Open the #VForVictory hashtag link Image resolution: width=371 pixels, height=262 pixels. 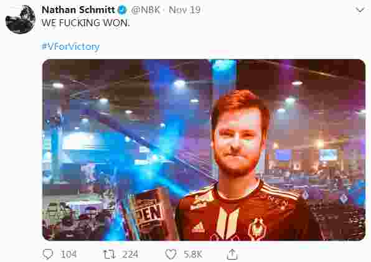70,46
